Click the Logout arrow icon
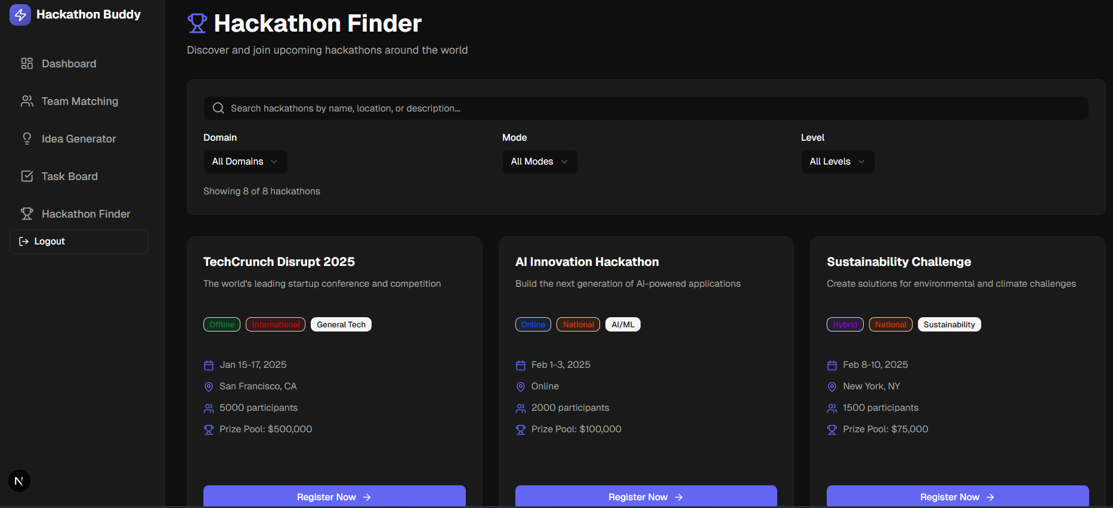1113x508 pixels. [x=24, y=241]
